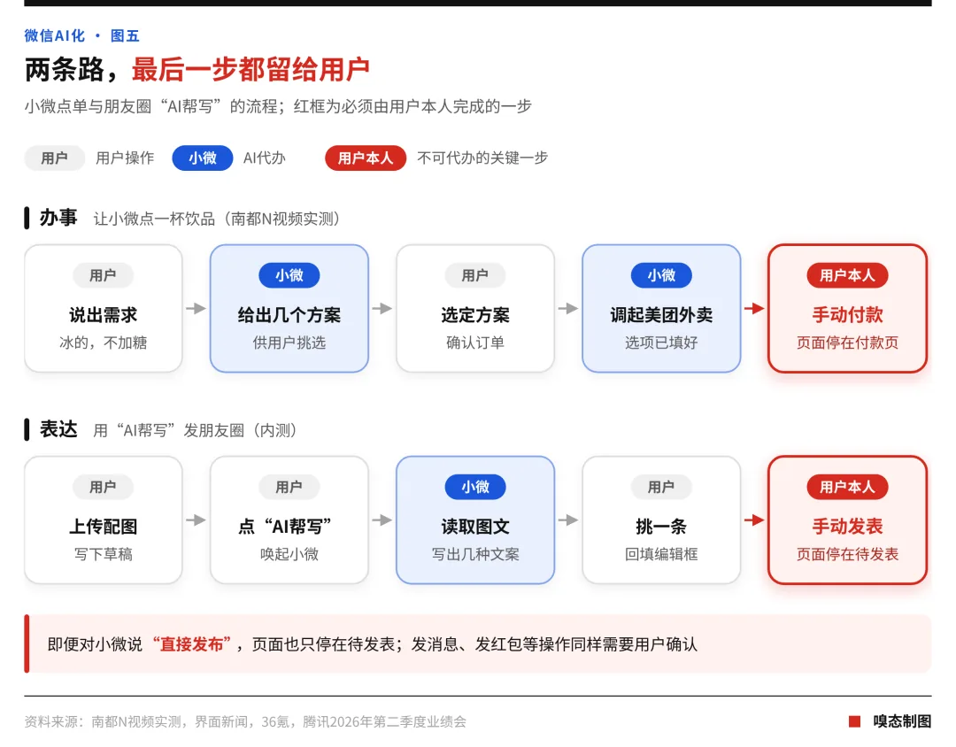This screenshot has height=747, width=956.
Task: Click the 用户 pill above 选定方案
Action: click(x=475, y=275)
